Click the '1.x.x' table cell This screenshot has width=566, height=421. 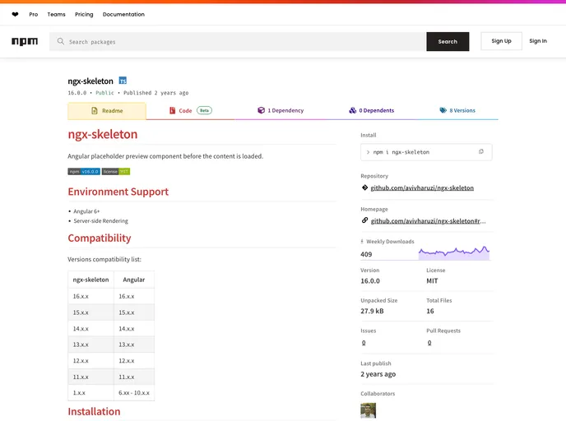(x=90, y=392)
